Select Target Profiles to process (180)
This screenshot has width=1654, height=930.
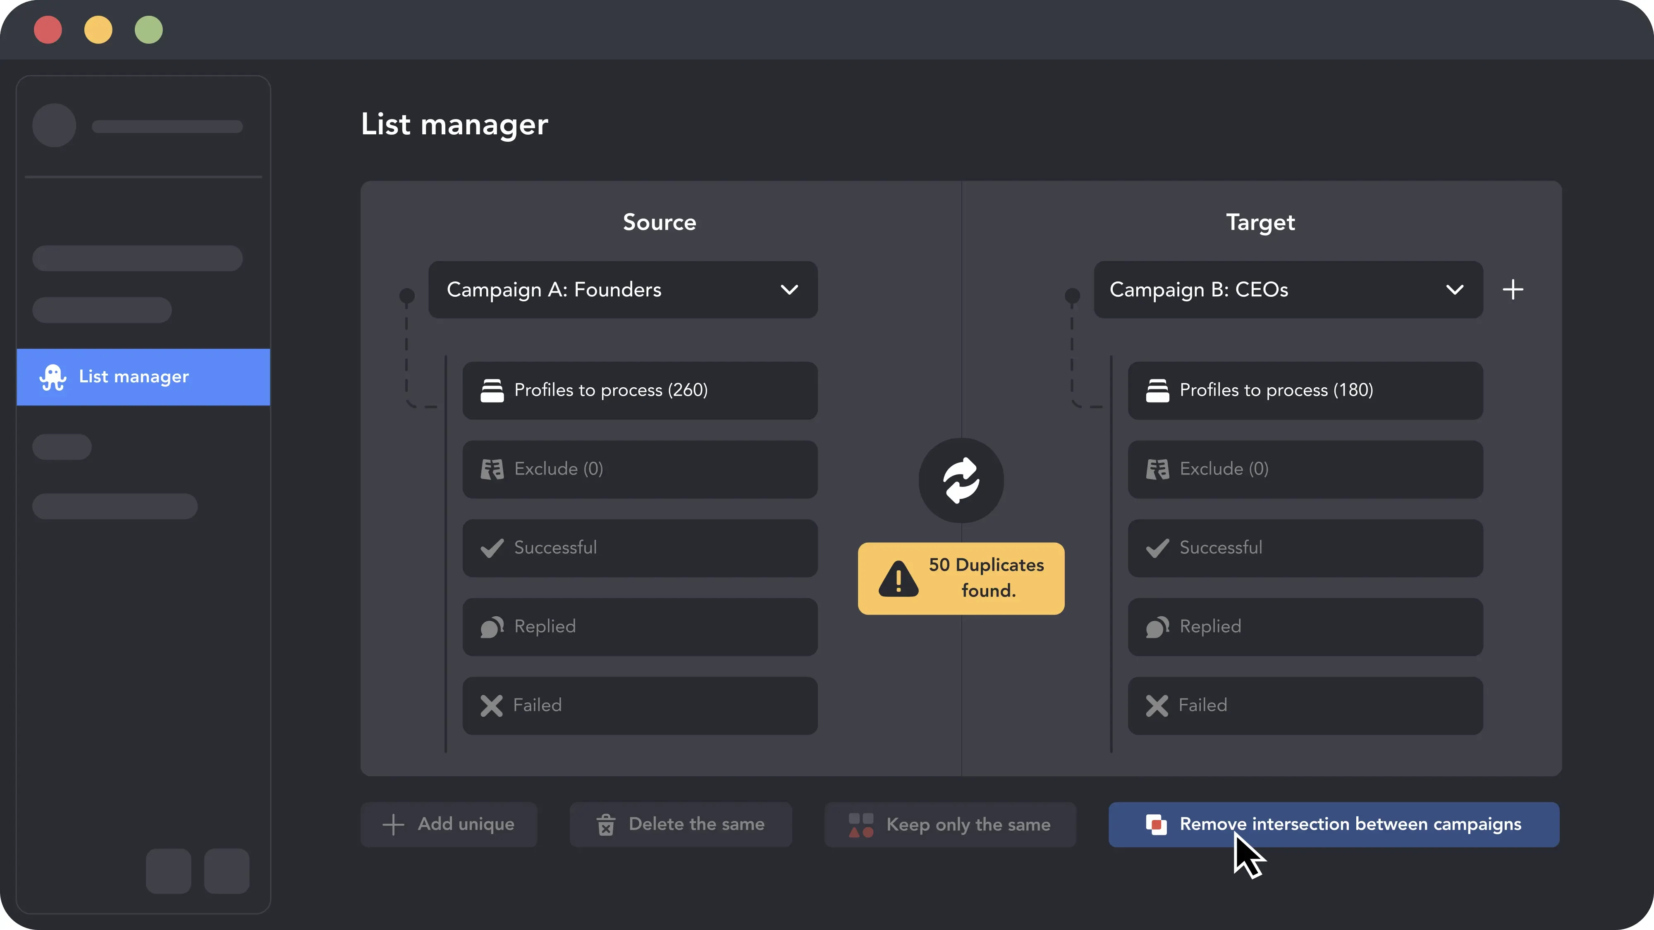click(x=1305, y=390)
